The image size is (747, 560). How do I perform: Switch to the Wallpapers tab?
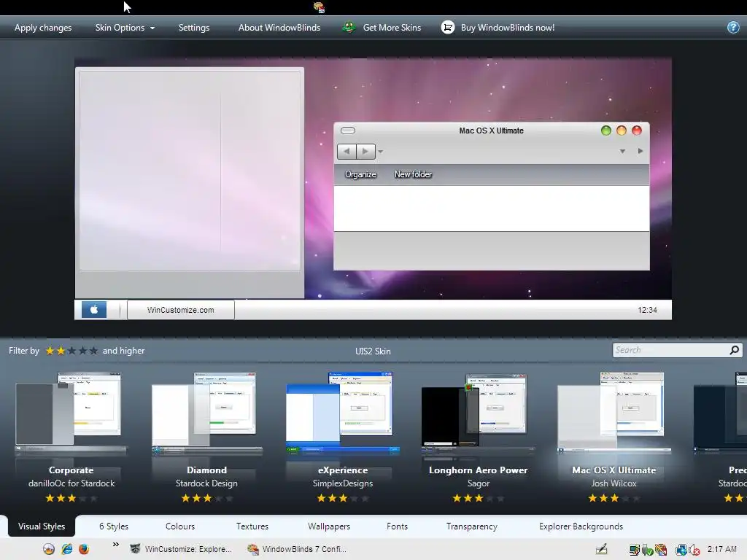[329, 526]
